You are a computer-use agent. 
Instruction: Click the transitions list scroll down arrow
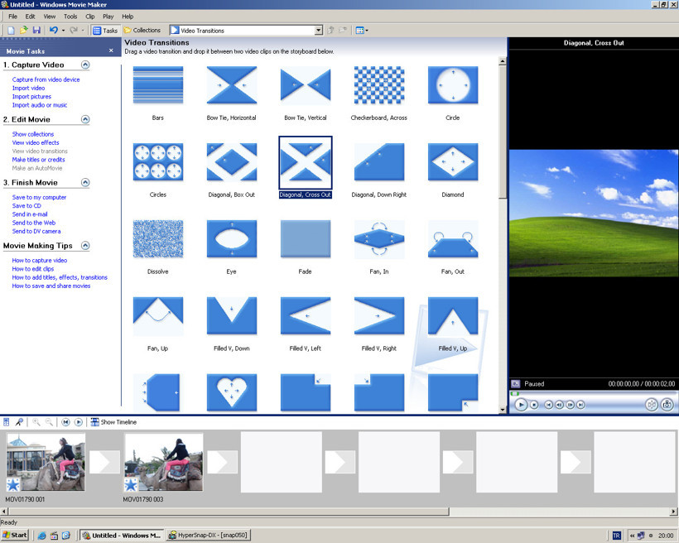coord(503,409)
